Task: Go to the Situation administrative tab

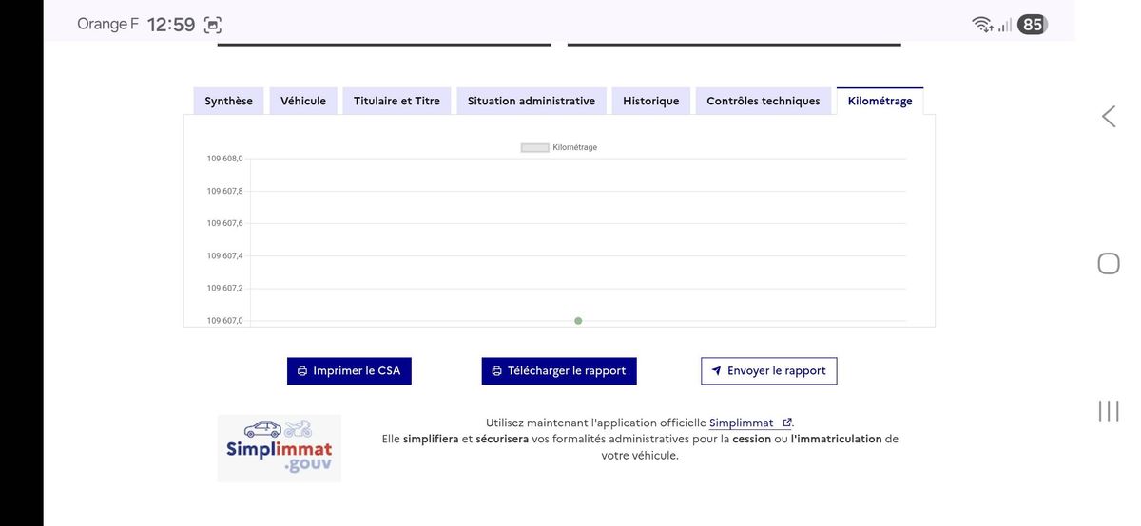Action: [x=531, y=101]
